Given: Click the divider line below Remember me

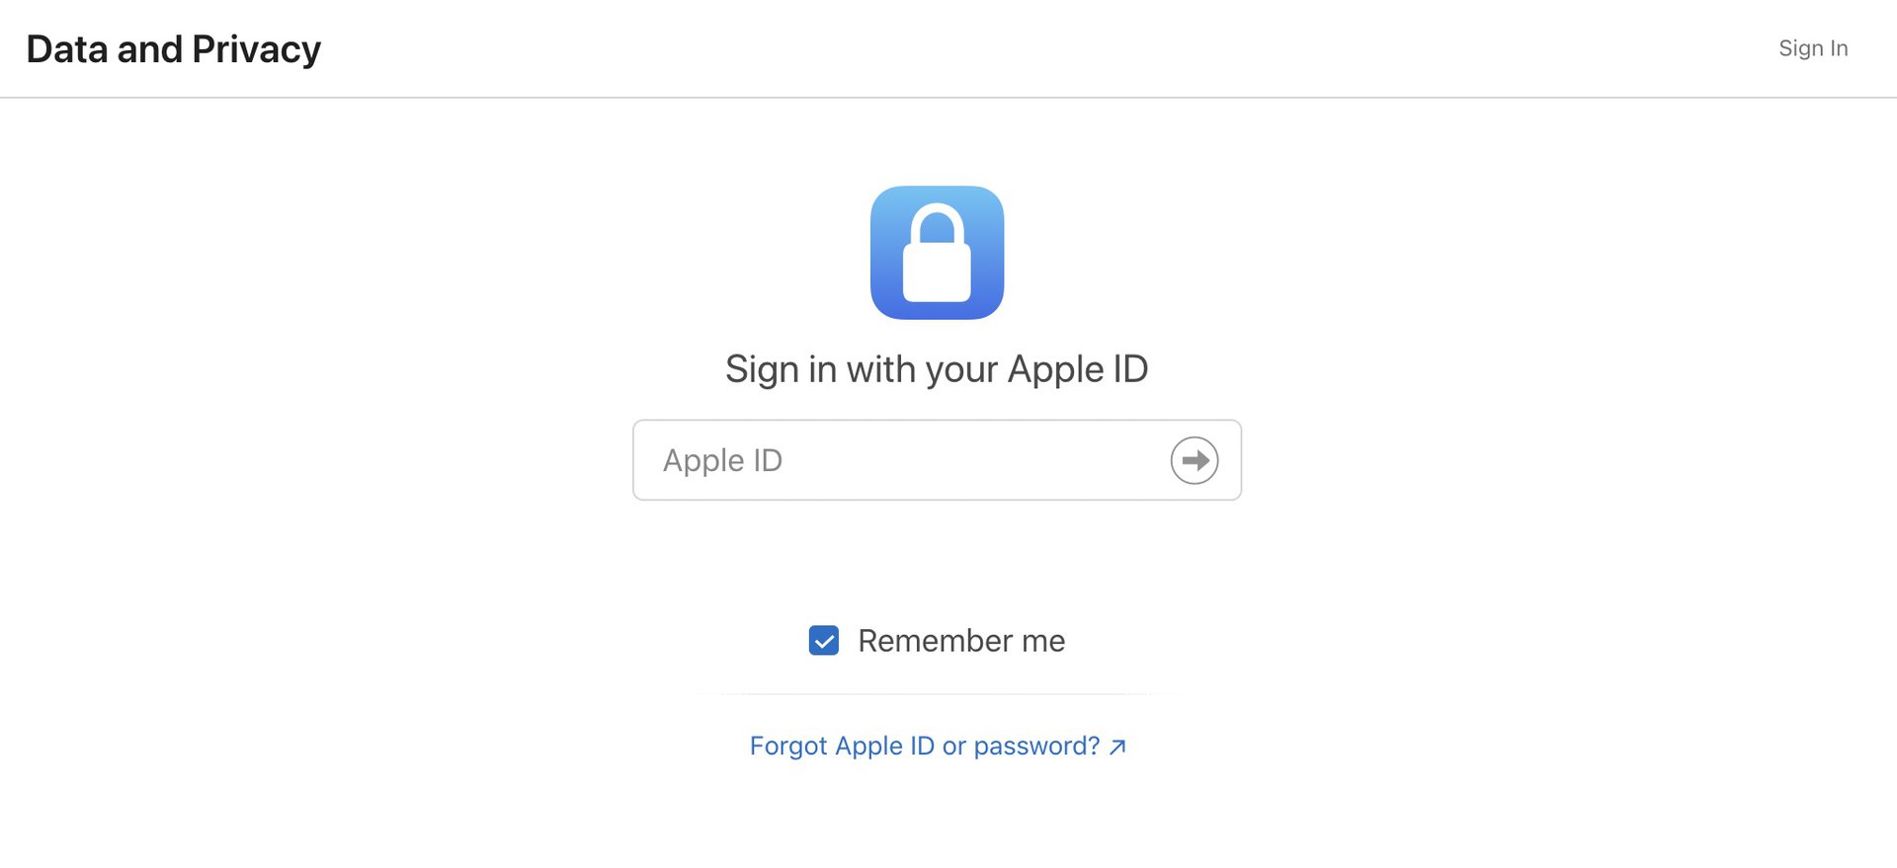Looking at the screenshot, I should (x=936, y=694).
